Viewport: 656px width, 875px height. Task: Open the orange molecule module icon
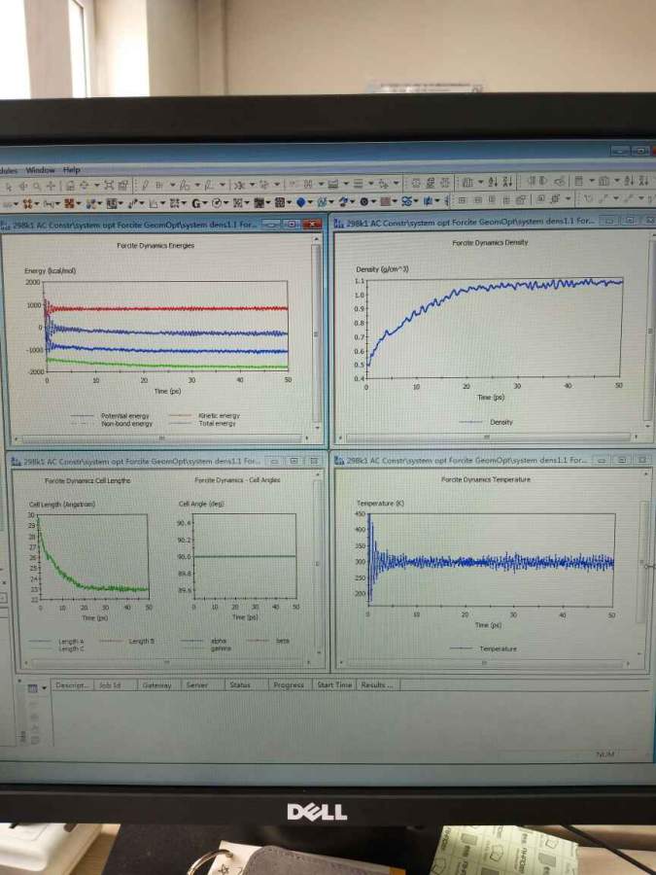click(x=27, y=203)
